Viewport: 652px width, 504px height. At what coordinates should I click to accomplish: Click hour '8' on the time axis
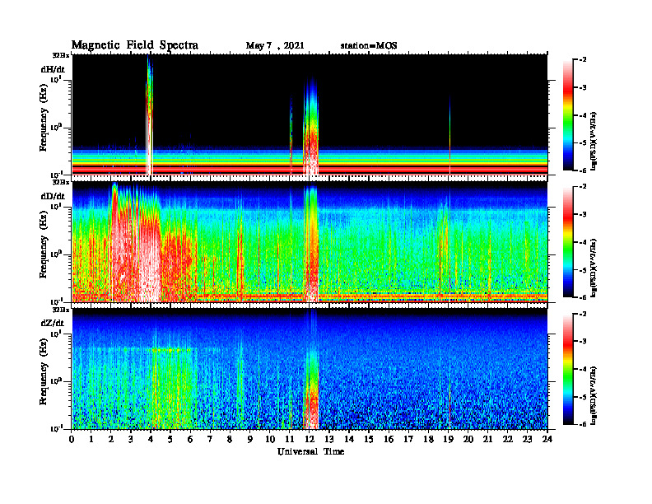pos(230,439)
